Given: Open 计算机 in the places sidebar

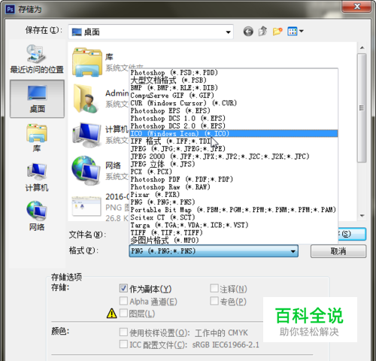Looking at the screenshot, I should click(37, 177).
